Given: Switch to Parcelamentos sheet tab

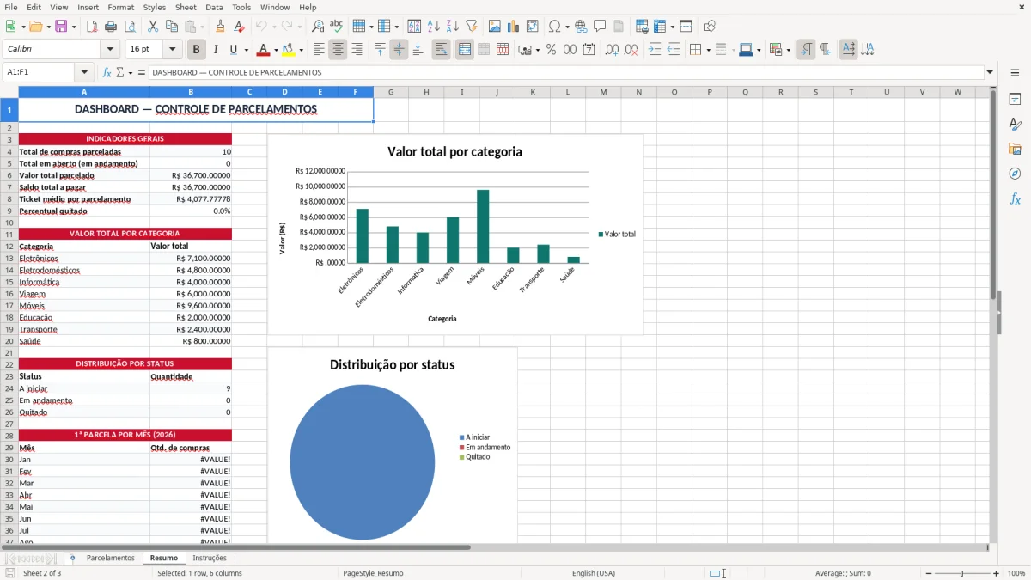Looking at the screenshot, I should pos(110,559).
